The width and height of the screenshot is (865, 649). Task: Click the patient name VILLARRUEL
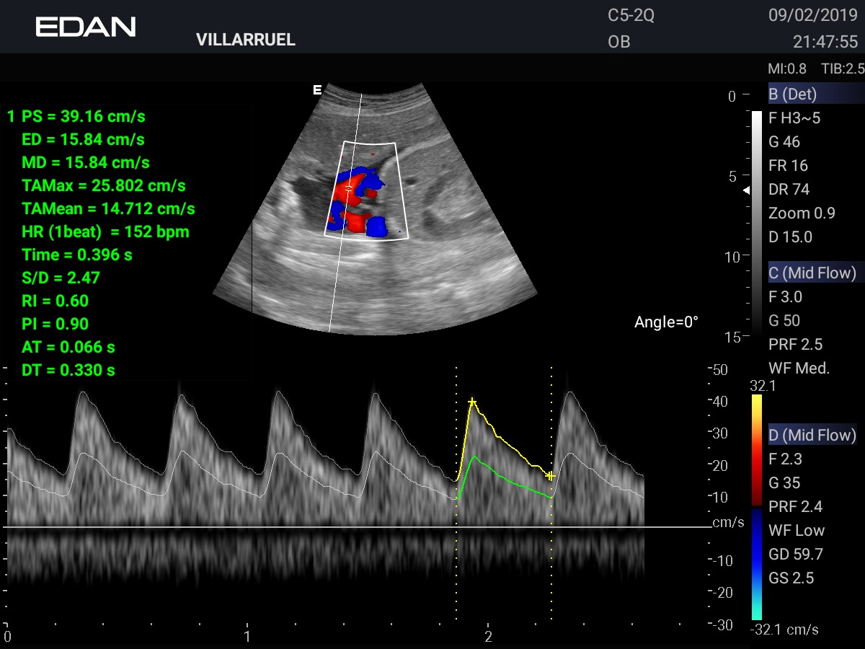coord(246,40)
